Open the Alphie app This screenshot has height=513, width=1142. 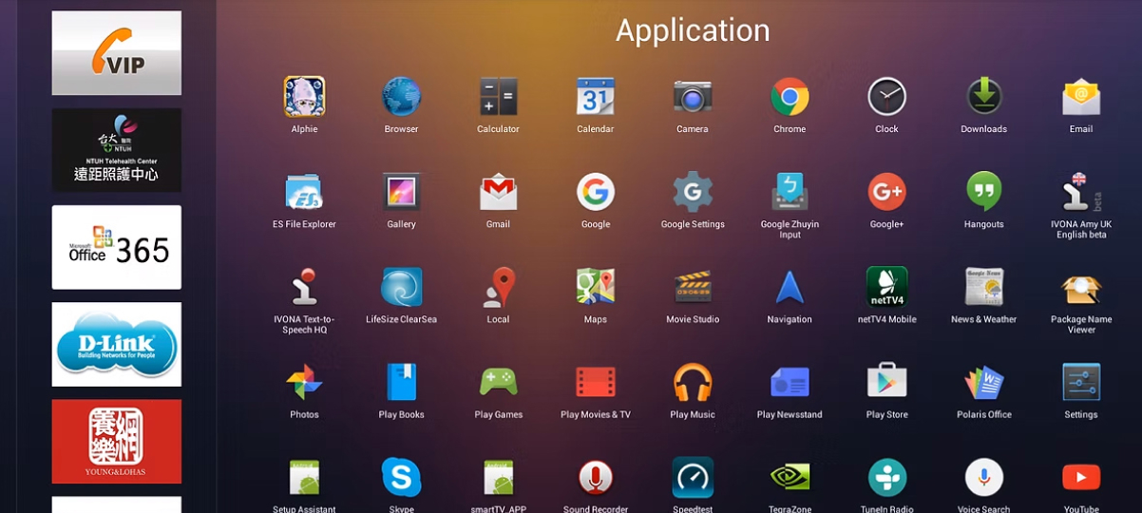click(x=304, y=97)
